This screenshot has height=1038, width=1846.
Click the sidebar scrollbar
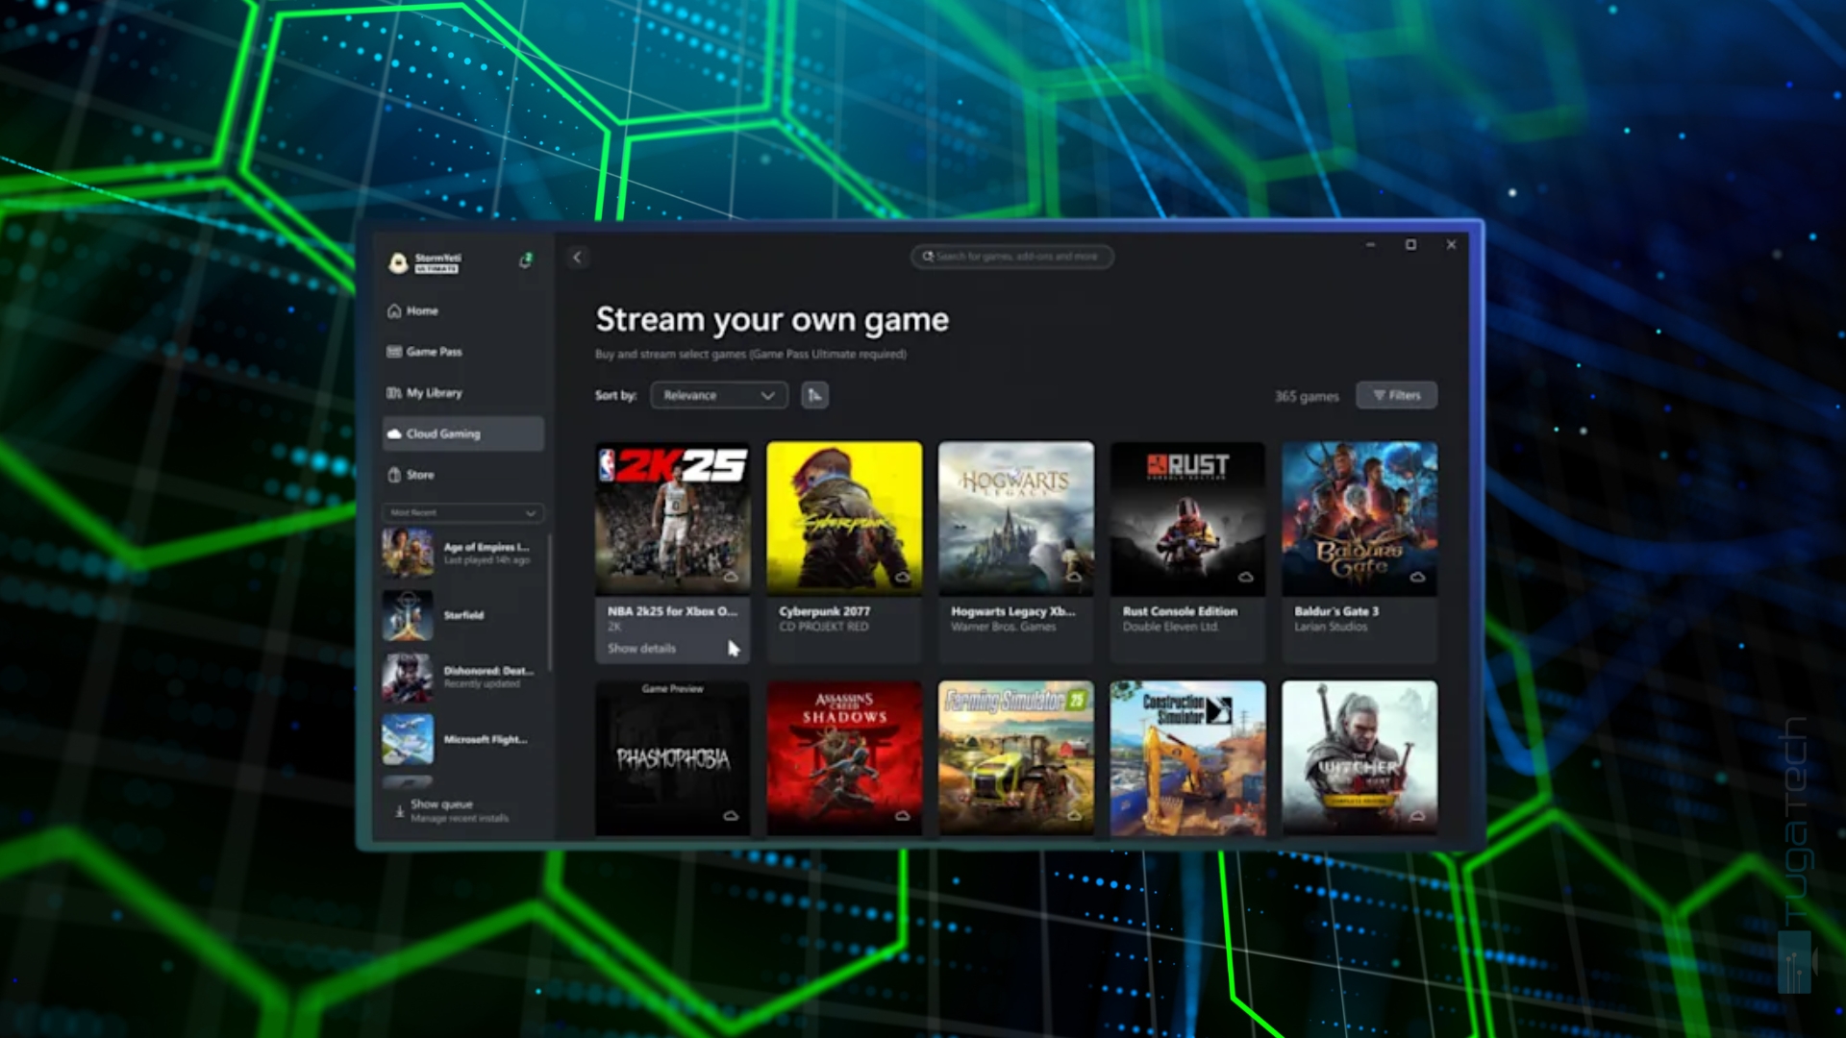pos(550,604)
